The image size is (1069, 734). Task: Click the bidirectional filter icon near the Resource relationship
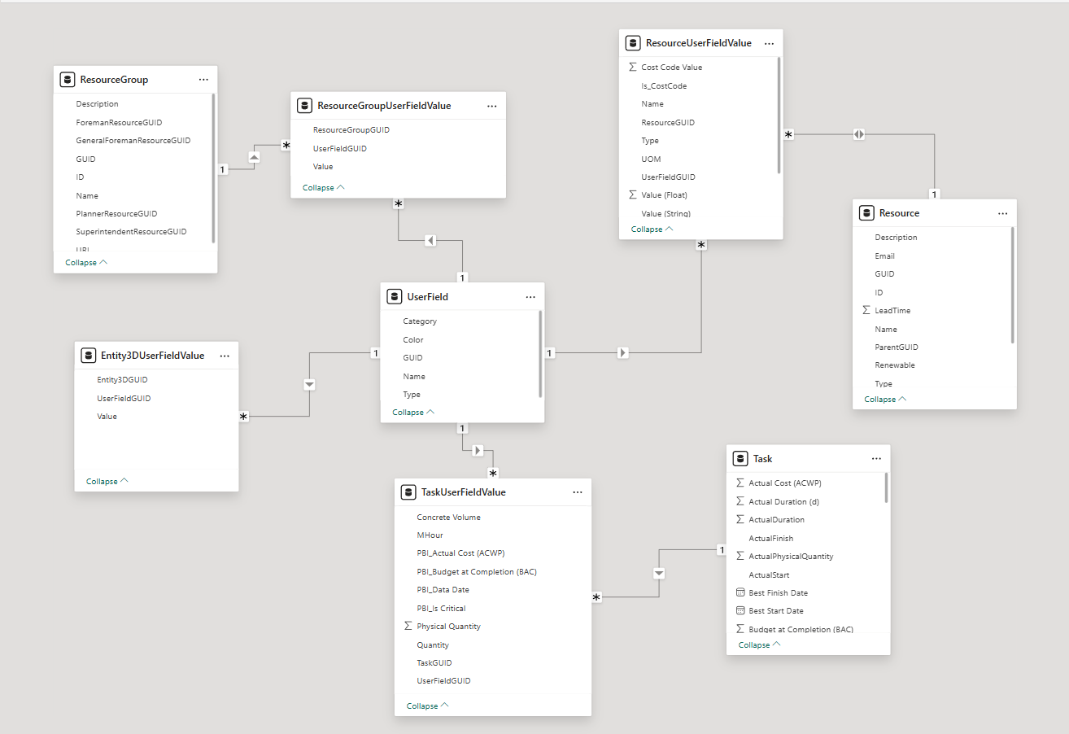coord(859,134)
